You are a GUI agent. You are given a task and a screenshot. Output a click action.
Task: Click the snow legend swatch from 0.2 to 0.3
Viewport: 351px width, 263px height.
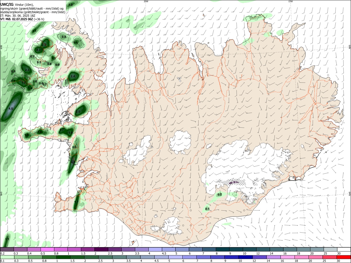pos(7,250)
